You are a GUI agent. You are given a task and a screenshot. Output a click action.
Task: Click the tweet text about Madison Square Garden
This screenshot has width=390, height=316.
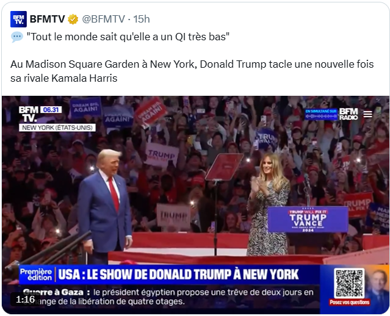pyautogui.click(x=192, y=71)
